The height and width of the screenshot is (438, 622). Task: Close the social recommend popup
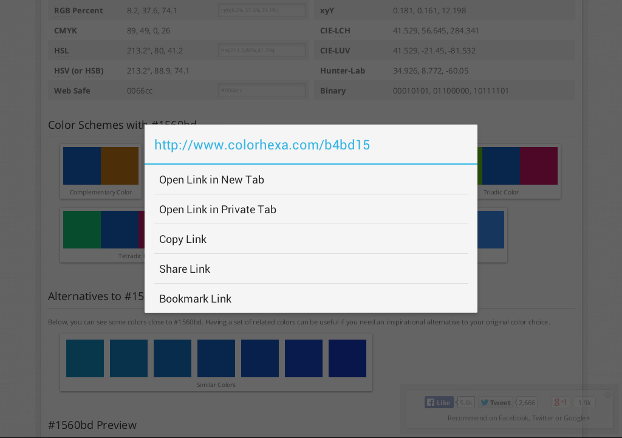click(607, 395)
